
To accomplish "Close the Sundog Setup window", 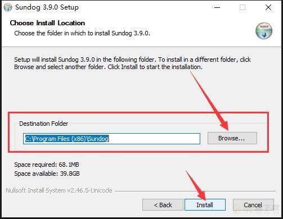I will point(268,7).
